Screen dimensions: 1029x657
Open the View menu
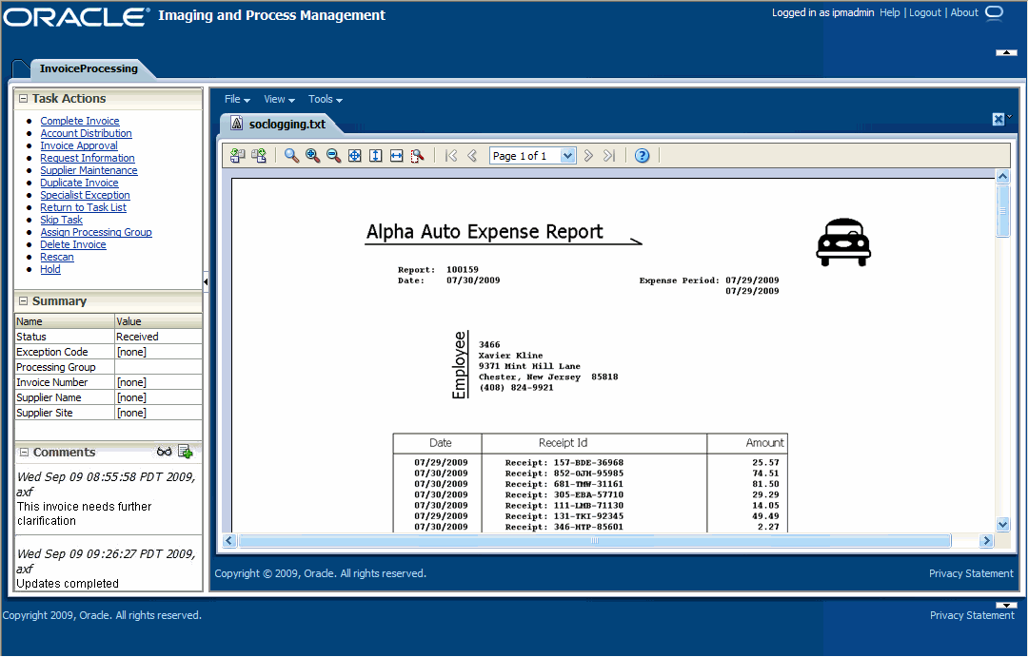point(279,99)
